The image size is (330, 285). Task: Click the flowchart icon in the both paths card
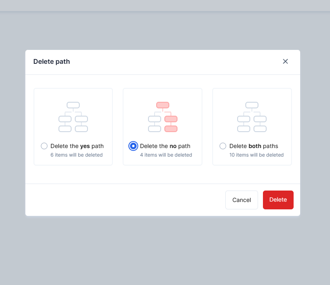(252, 117)
